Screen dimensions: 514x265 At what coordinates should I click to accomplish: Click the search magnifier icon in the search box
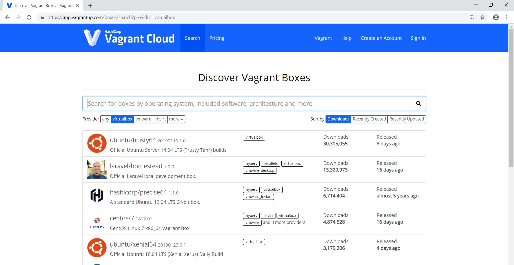(418, 103)
